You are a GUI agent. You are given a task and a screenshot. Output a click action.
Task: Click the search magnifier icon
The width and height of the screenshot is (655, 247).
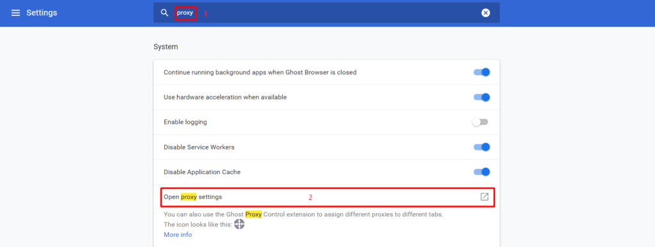click(x=164, y=13)
